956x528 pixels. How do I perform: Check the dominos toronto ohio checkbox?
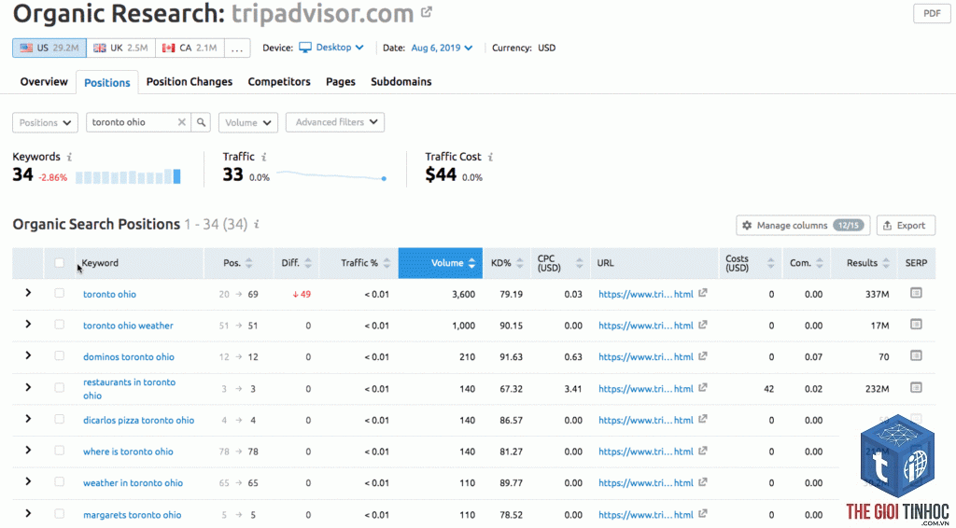(59, 355)
